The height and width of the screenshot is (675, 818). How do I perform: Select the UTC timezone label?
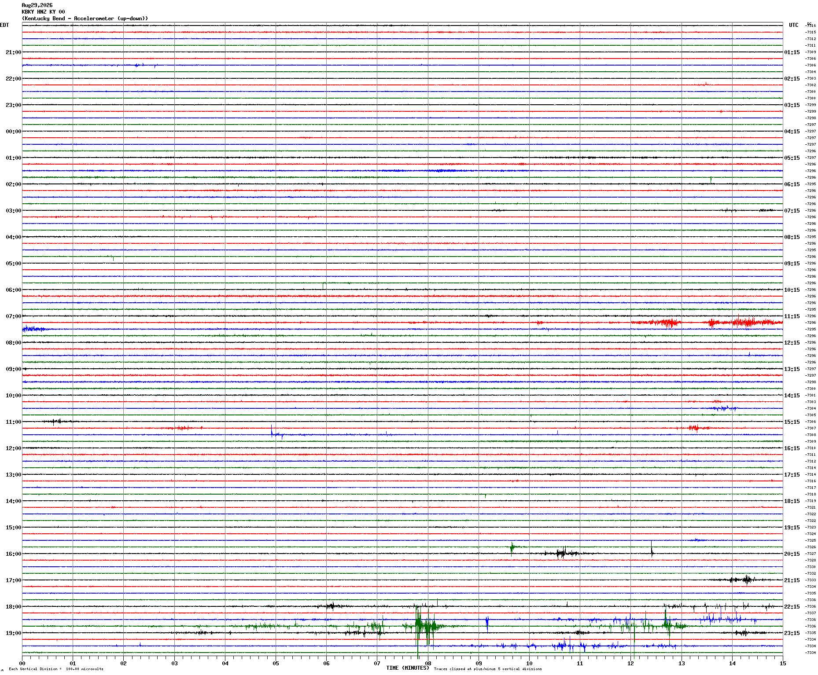tap(793, 25)
